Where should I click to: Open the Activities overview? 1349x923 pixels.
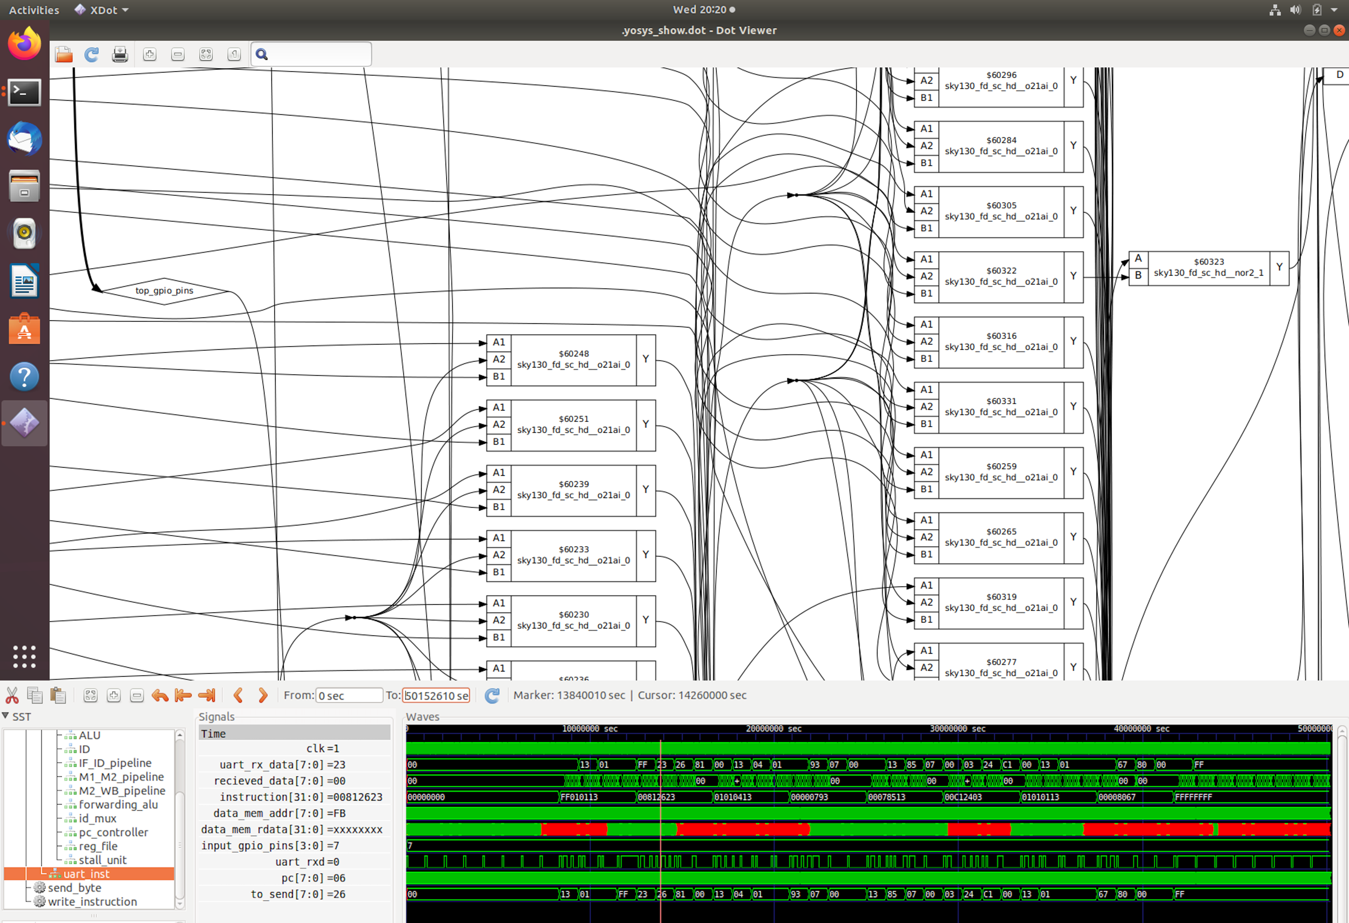click(34, 10)
